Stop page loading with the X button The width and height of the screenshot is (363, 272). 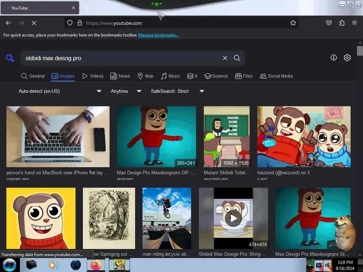pyautogui.click(x=34, y=23)
